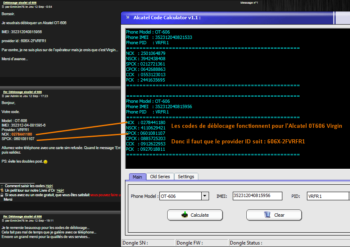Open the reply title posted at 19:11

click(x=22, y=216)
